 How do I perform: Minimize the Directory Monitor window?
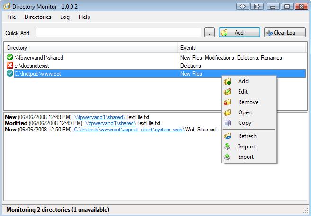[273, 7]
